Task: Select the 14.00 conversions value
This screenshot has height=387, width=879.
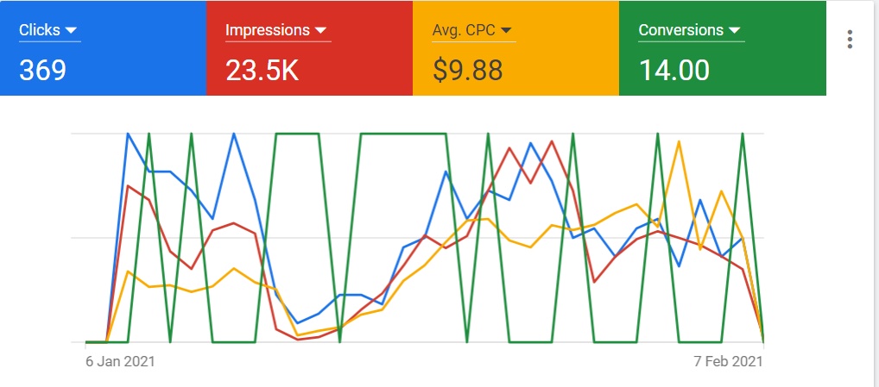Action: [x=674, y=70]
